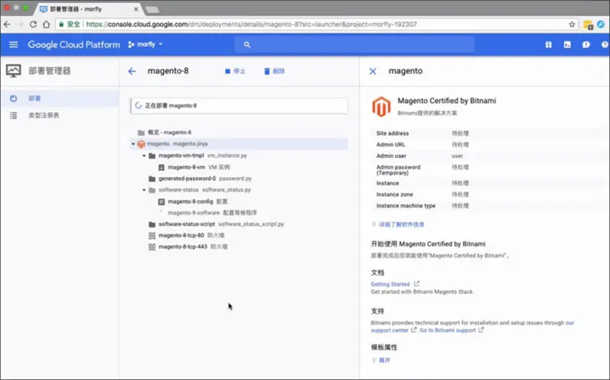
Task: Close the 部署管理器 browser tab
Action: click(136, 9)
